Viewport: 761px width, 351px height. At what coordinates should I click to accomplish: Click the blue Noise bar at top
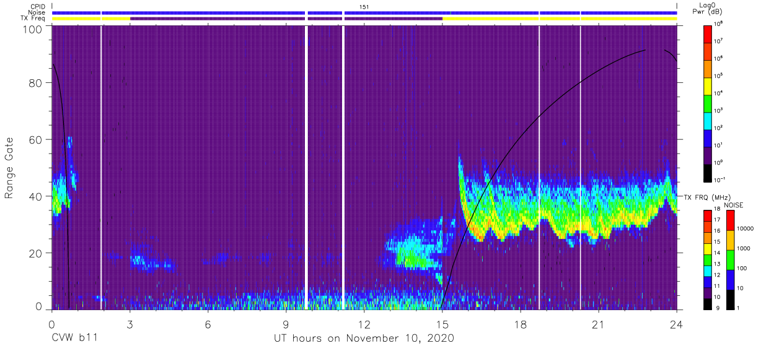364,12
